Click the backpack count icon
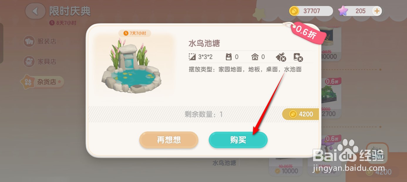Screen dimensions: 407x182 click(x=228, y=57)
